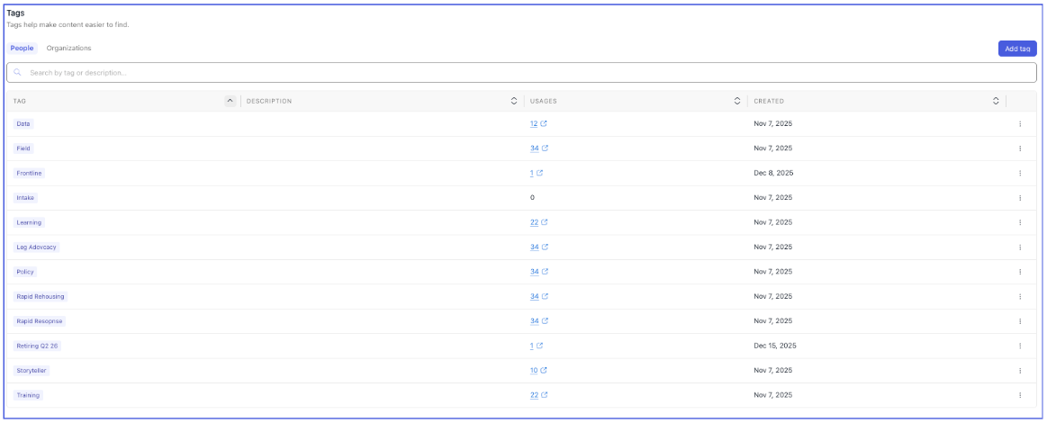
Task: Switch to the Organizations tab
Action: (x=68, y=48)
